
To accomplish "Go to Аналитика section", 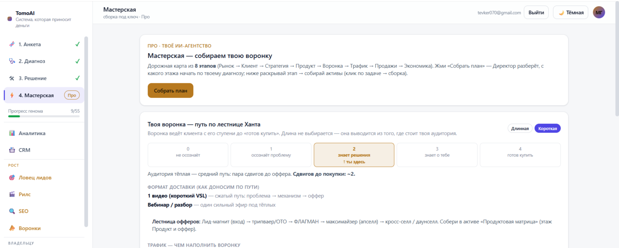I will tap(44, 133).
